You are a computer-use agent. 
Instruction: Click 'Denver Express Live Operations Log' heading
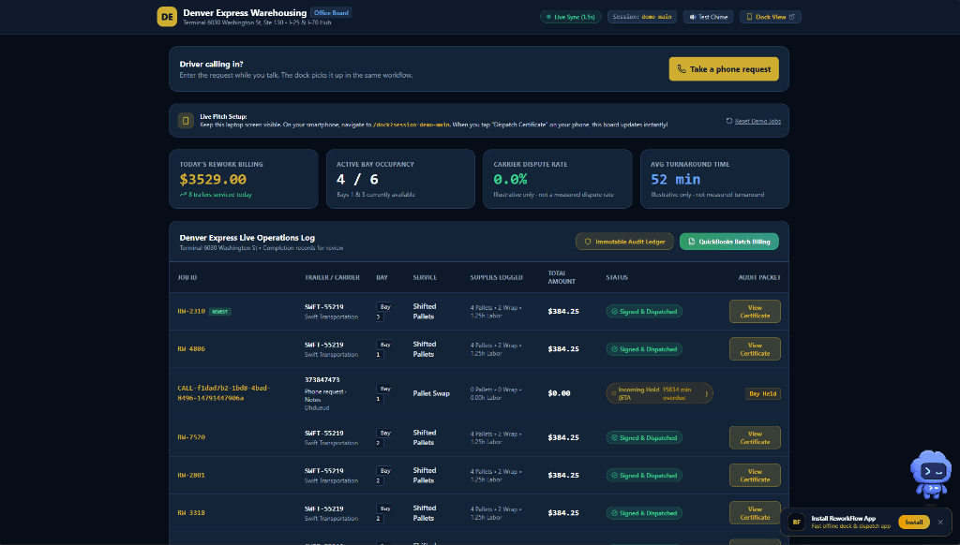pyautogui.click(x=247, y=237)
